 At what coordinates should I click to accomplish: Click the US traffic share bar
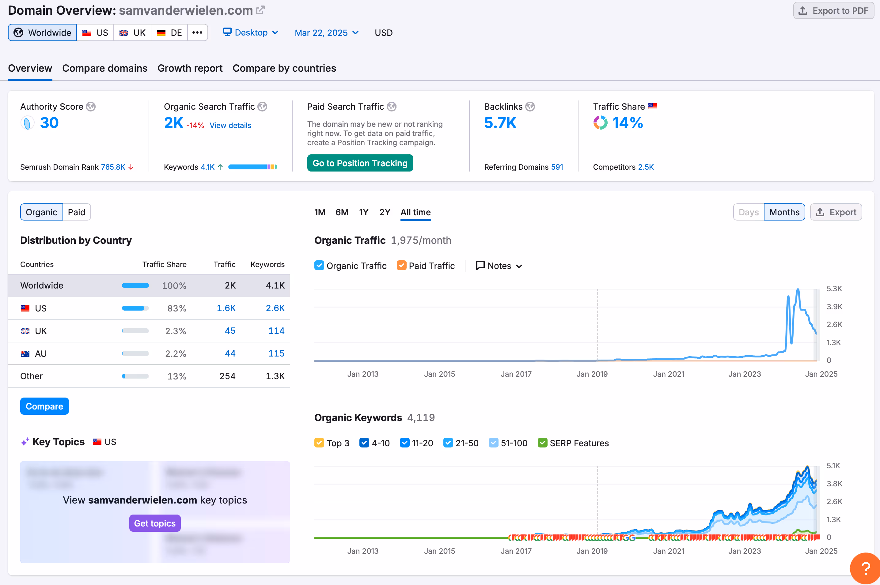[135, 308]
